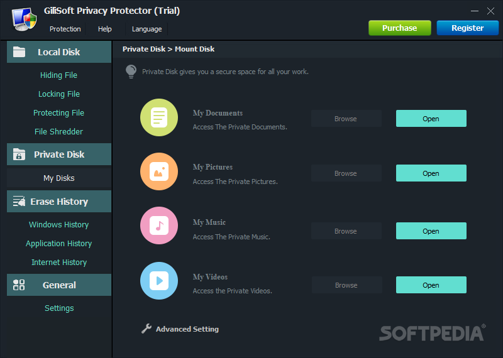Browse for My Documents location
The width and height of the screenshot is (503, 358).
[x=346, y=119]
